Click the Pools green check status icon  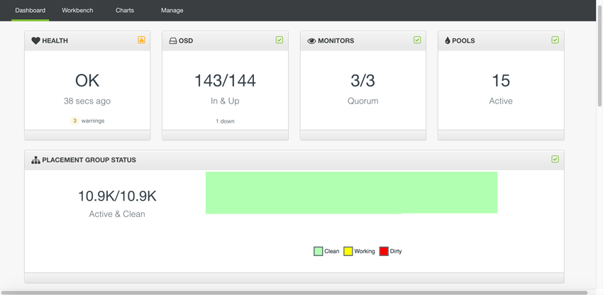555,40
